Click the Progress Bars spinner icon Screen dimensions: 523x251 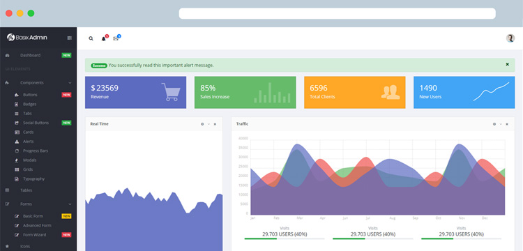[17, 151]
